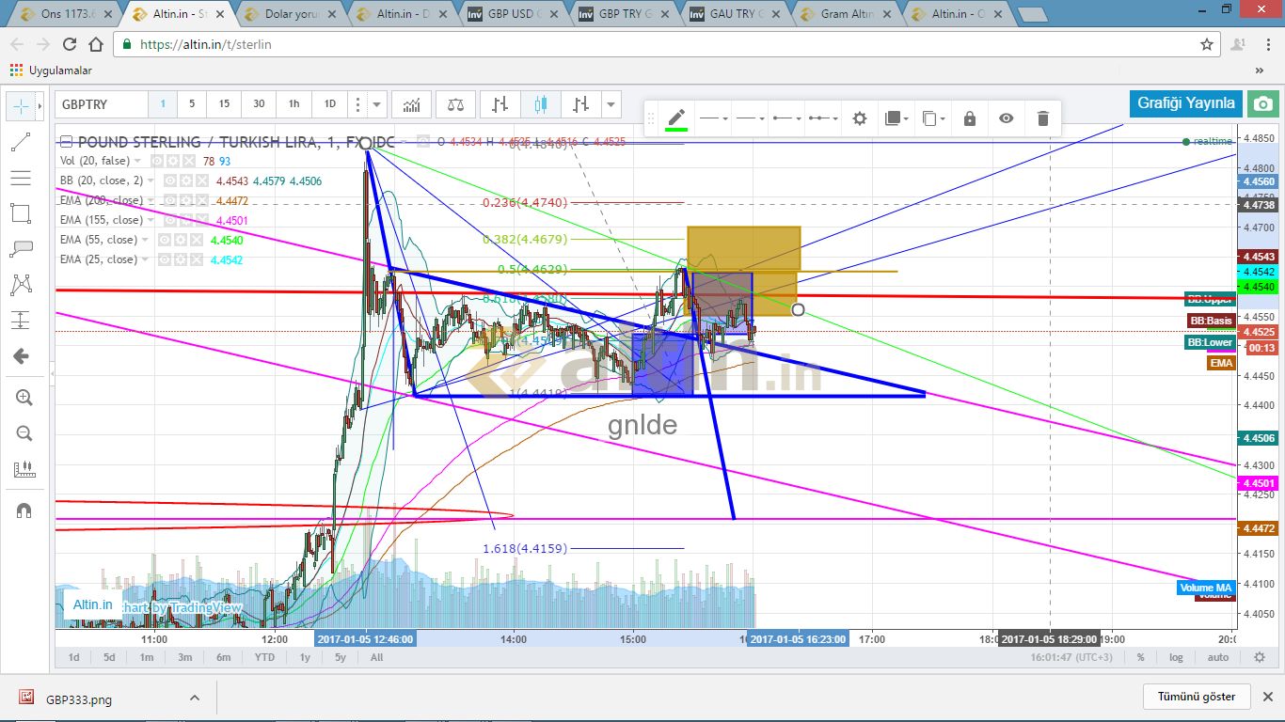
Task: Take a chart snapshot with camera icon
Action: [1263, 103]
